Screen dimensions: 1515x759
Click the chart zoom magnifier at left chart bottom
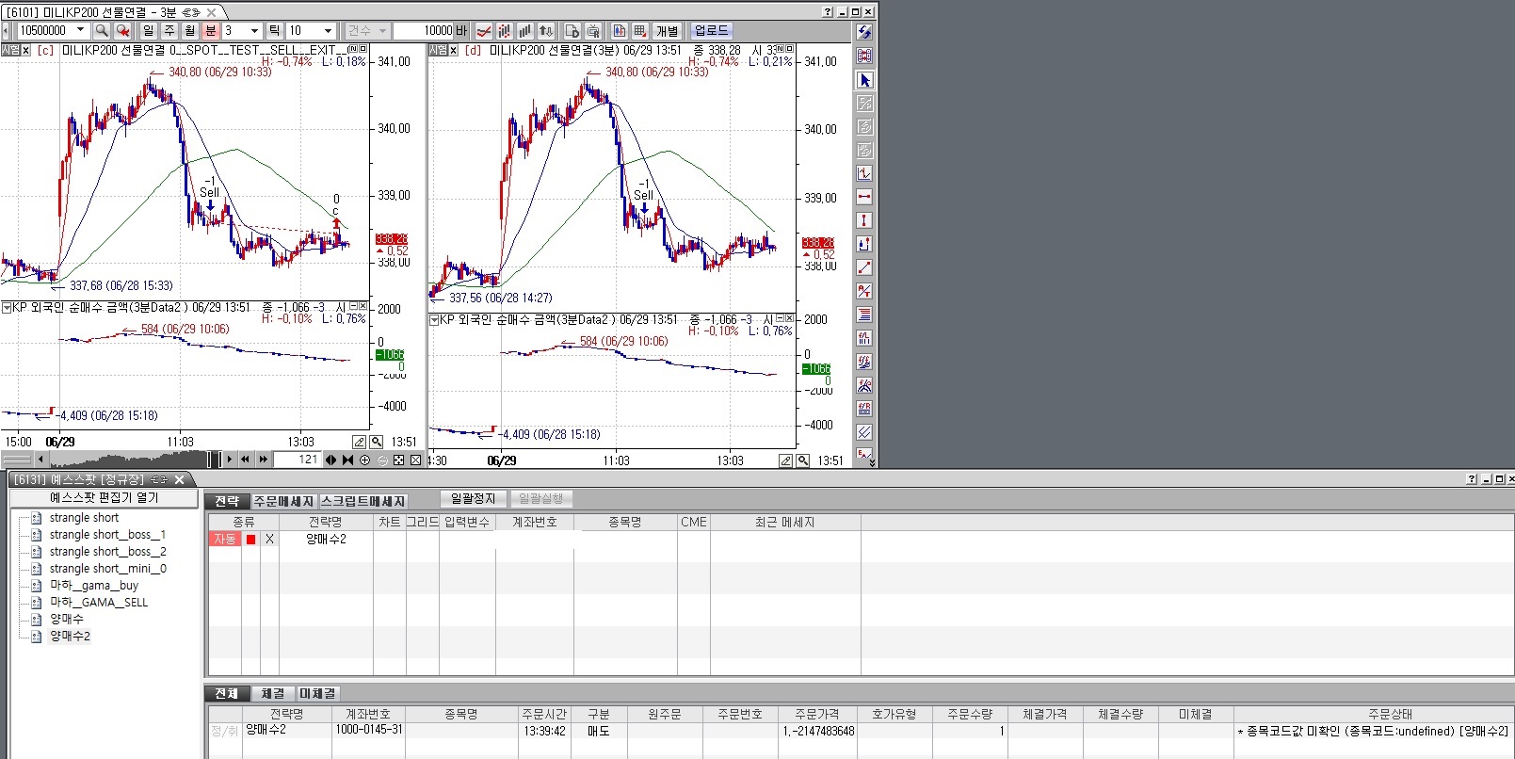(x=377, y=442)
